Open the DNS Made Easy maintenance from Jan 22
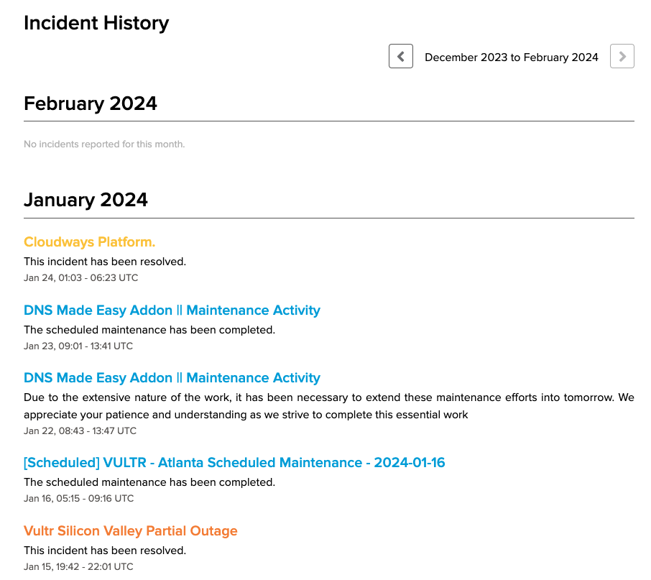 (x=172, y=378)
